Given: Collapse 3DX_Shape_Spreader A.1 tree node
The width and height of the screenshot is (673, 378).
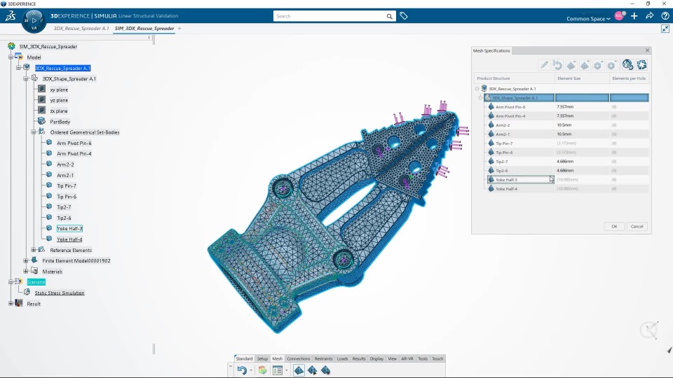Looking at the screenshot, I should click(26, 78).
